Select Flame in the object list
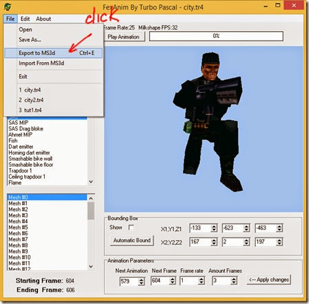Viewport: 309px width, 304px height. coord(47,183)
